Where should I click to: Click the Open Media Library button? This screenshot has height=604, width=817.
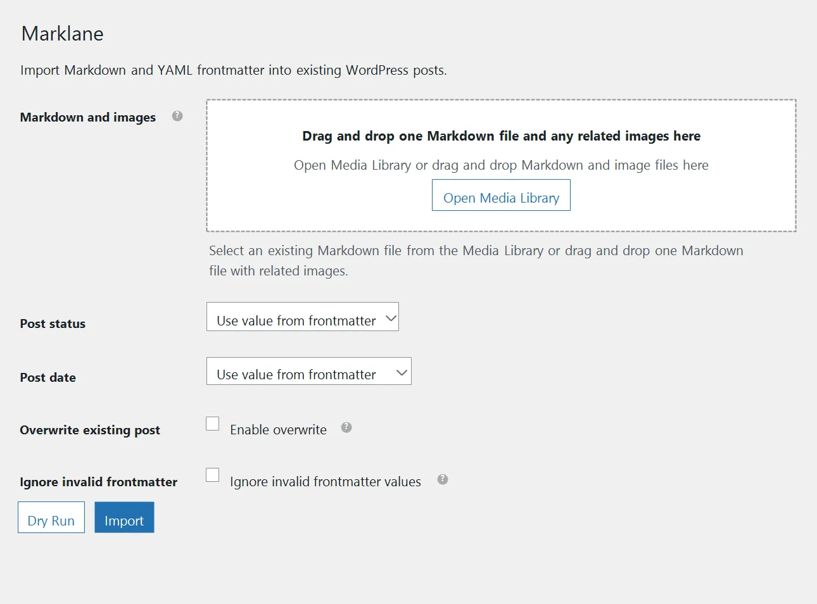pyautogui.click(x=501, y=195)
